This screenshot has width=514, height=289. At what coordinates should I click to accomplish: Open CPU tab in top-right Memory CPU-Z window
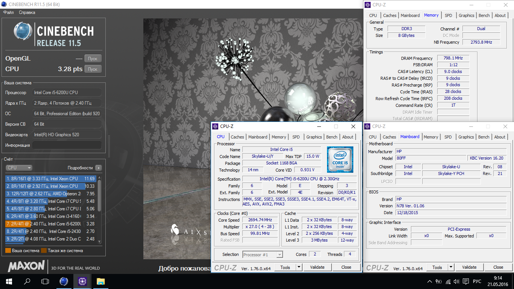tap(373, 15)
